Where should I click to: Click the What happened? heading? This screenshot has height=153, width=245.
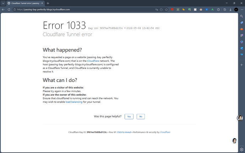click(x=62, y=50)
